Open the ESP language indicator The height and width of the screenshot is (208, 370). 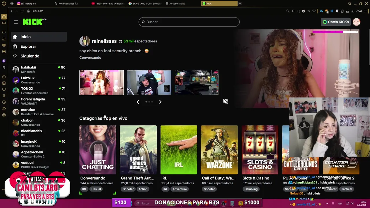pos(340,203)
